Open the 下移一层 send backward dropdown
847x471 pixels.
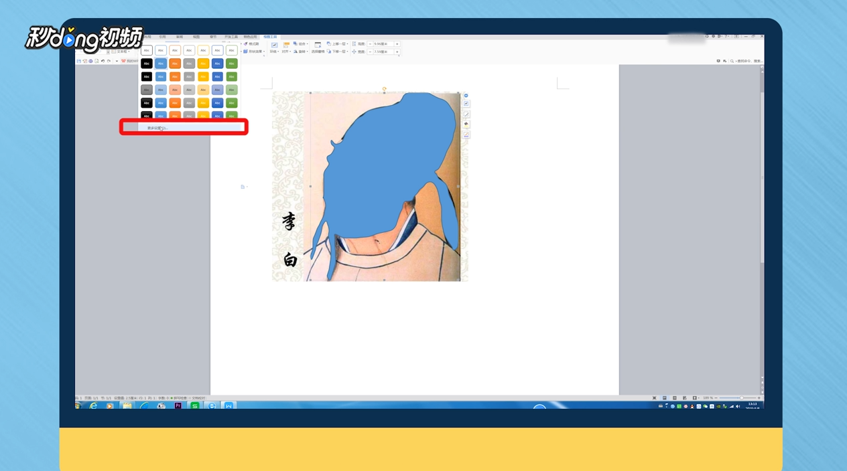(x=337, y=52)
